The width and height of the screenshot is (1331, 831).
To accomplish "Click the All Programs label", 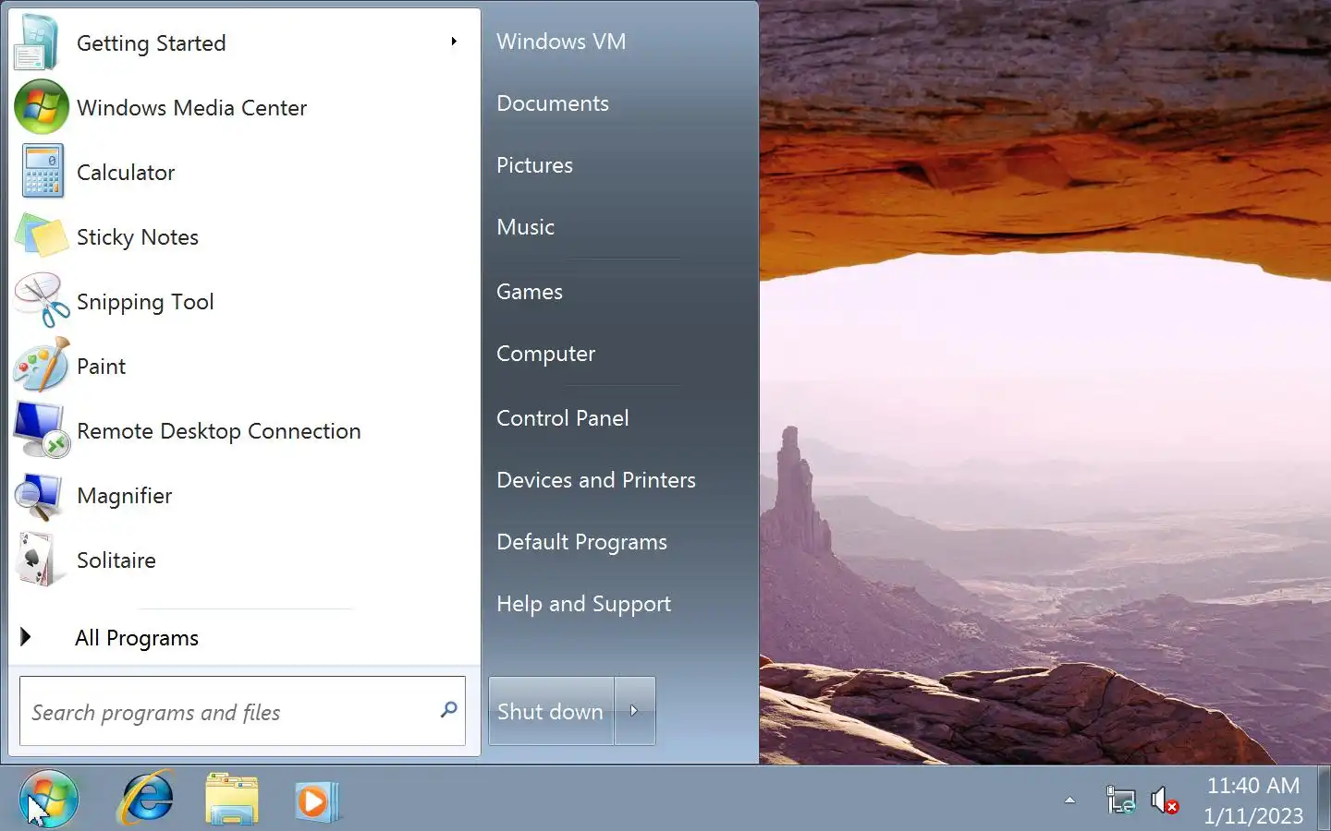I will [137, 638].
